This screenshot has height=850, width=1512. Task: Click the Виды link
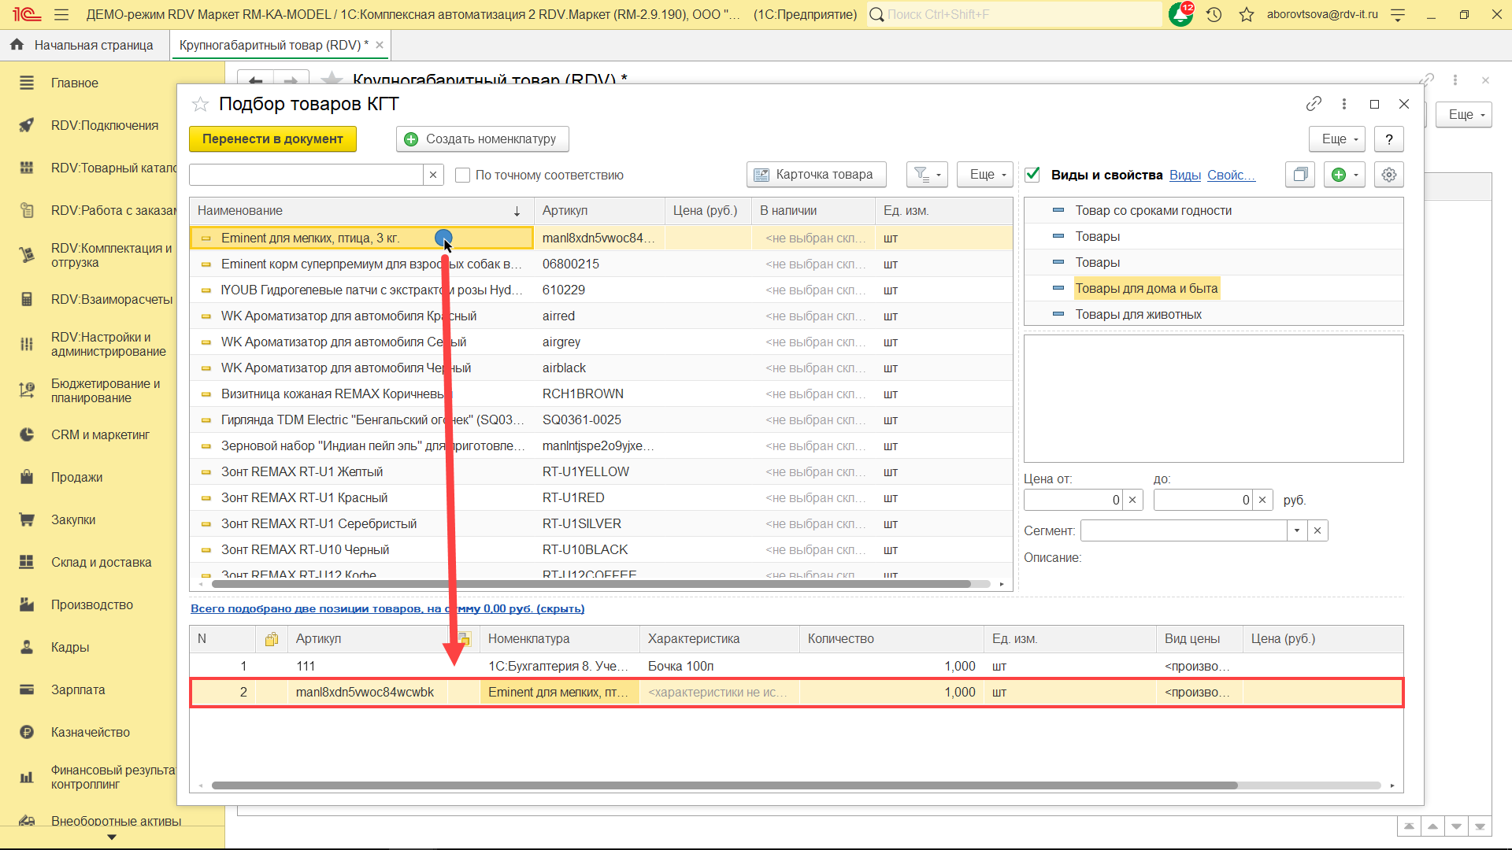(1184, 175)
